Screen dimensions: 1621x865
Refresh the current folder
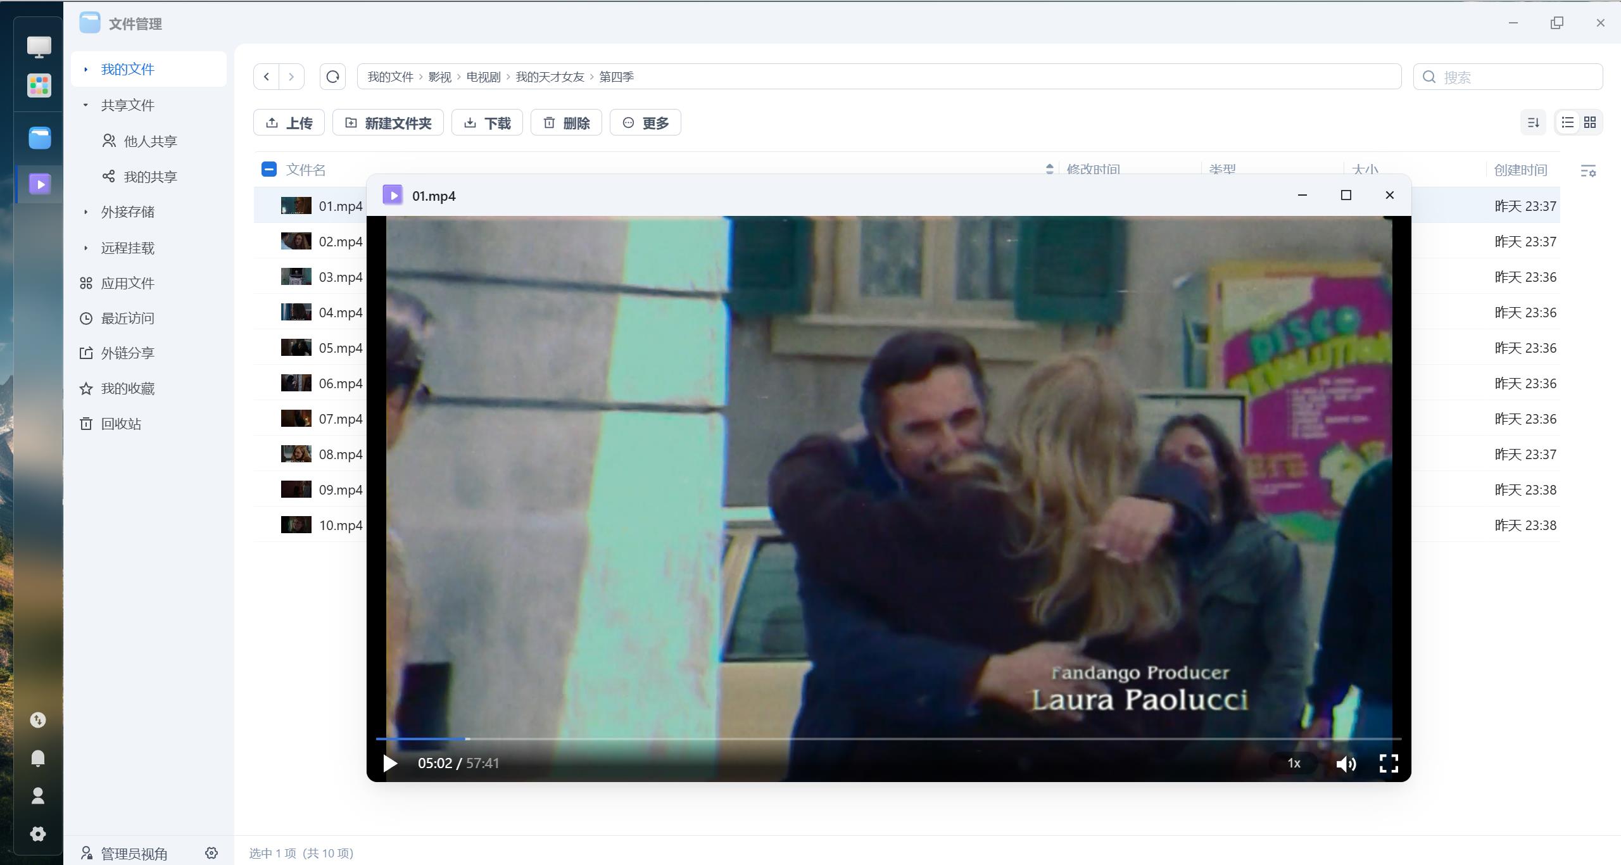coord(332,77)
